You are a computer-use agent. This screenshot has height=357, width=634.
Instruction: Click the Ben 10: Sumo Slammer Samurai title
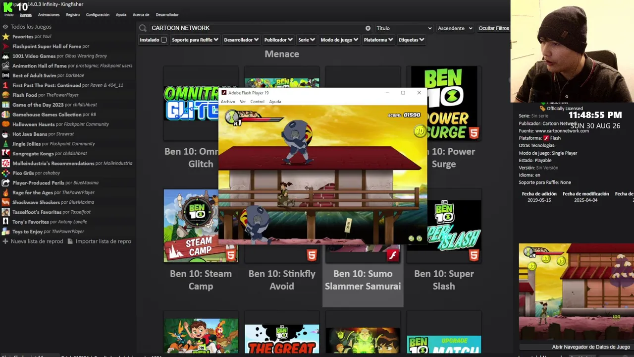pyautogui.click(x=363, y=280)
